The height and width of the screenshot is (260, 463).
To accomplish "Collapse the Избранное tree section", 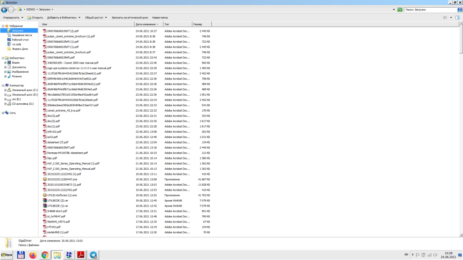I will 3,26.
